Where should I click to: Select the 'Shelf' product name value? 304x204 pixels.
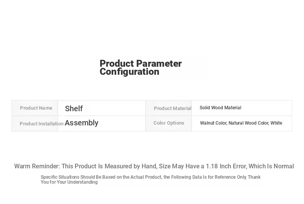(74, 109)
